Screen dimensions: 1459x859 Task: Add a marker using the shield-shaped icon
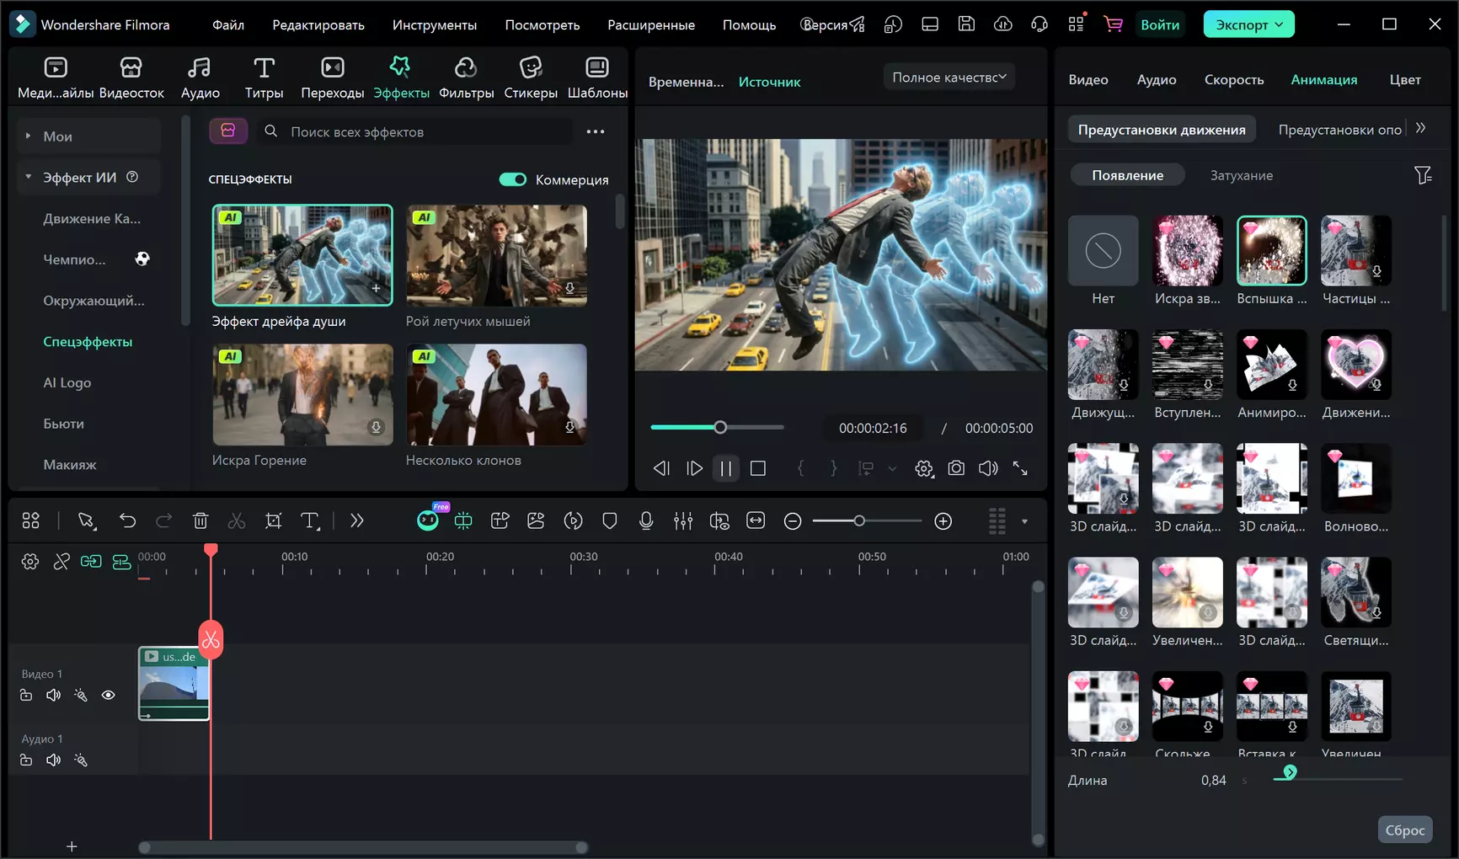point(610,521)
